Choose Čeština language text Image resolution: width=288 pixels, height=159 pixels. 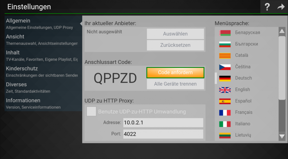point(243,67)
